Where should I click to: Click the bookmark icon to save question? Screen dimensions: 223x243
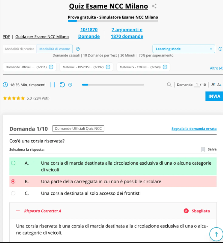pyautogui.click(x=203, y=149)
